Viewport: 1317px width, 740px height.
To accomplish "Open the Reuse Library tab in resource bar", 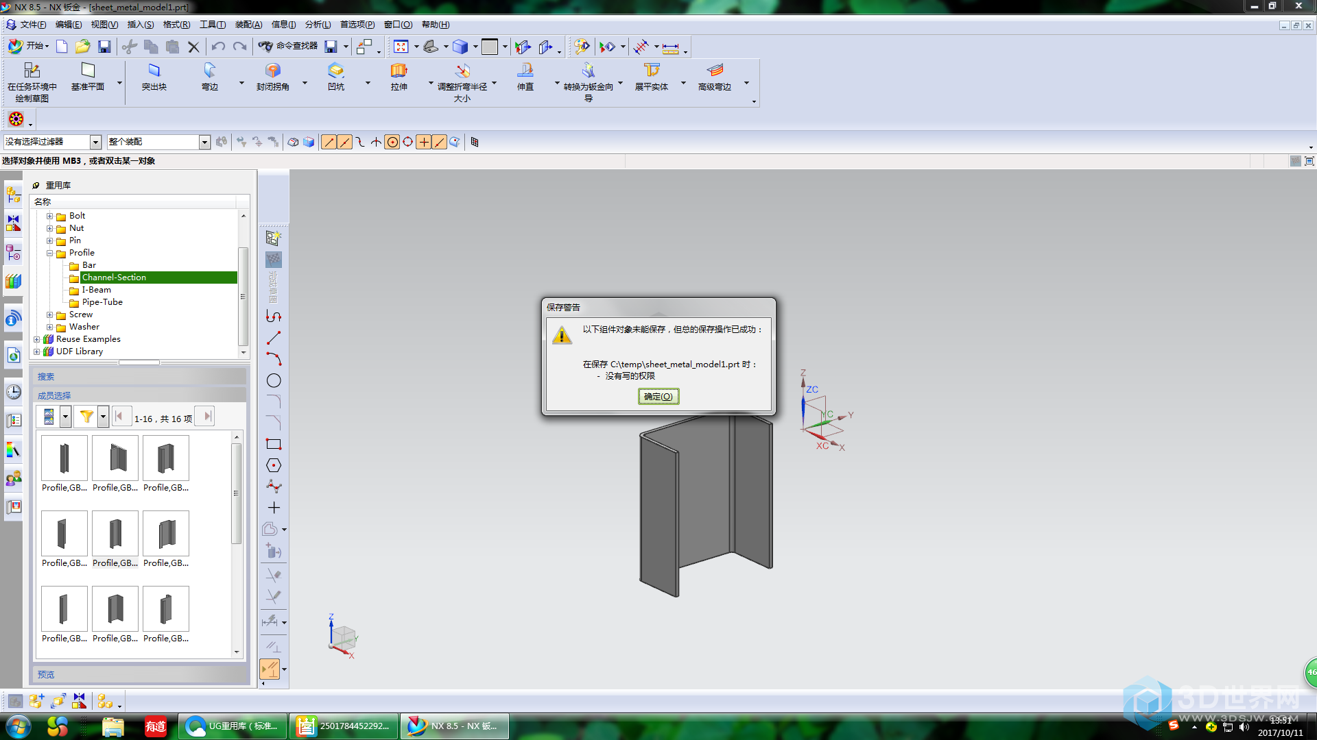I will point(14,281).
